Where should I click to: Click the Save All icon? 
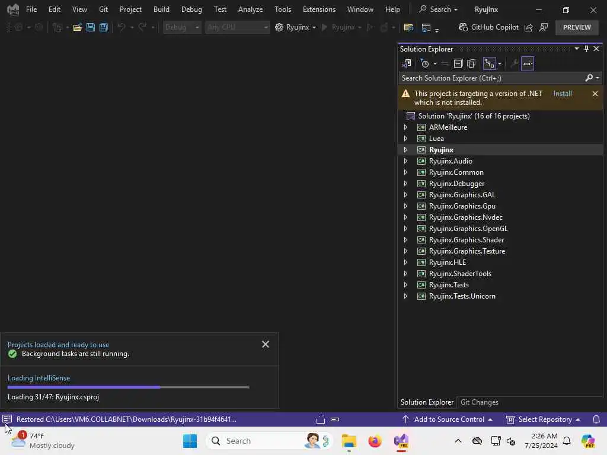point(103,27)
